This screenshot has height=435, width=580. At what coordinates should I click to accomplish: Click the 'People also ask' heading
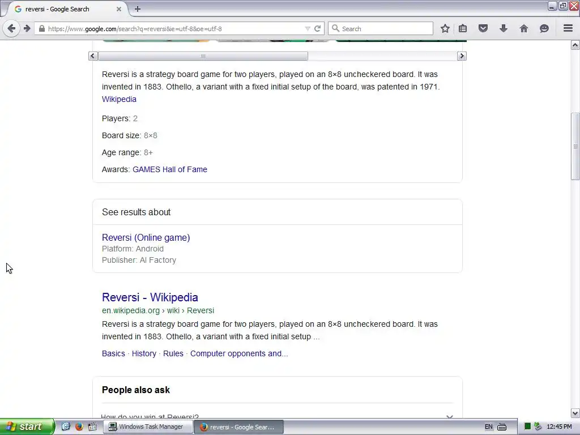pos(136,390)
